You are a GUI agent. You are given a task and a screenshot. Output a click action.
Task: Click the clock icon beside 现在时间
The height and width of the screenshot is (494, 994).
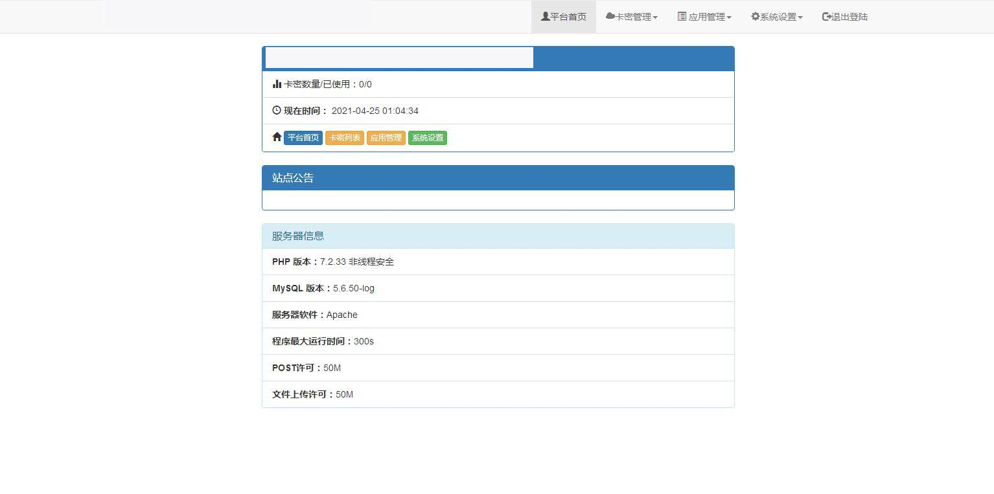[x=276, y=110]
